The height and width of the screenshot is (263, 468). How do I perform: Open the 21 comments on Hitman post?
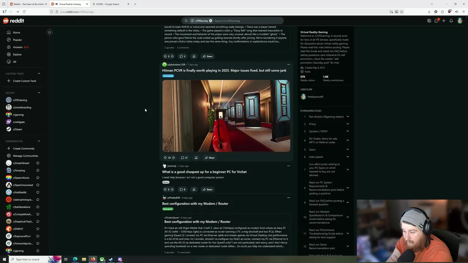tap(184, 158)
